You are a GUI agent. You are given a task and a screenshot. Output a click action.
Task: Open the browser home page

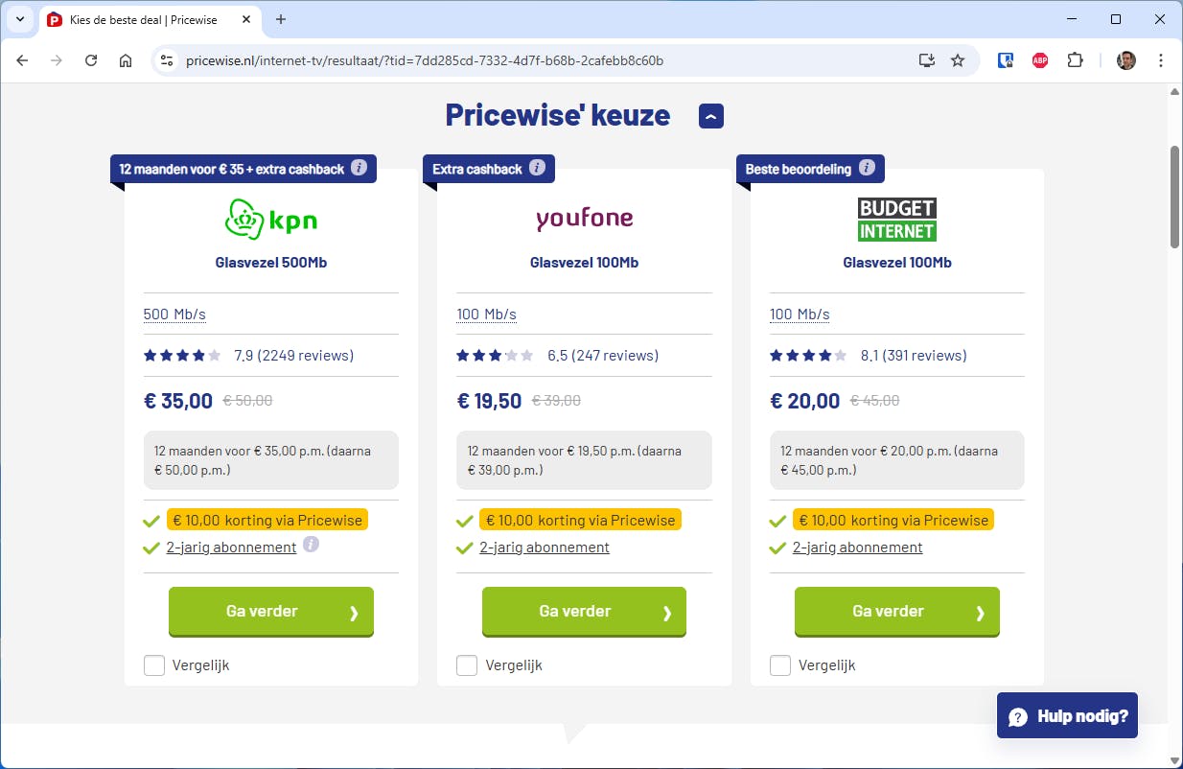(126, 60)
